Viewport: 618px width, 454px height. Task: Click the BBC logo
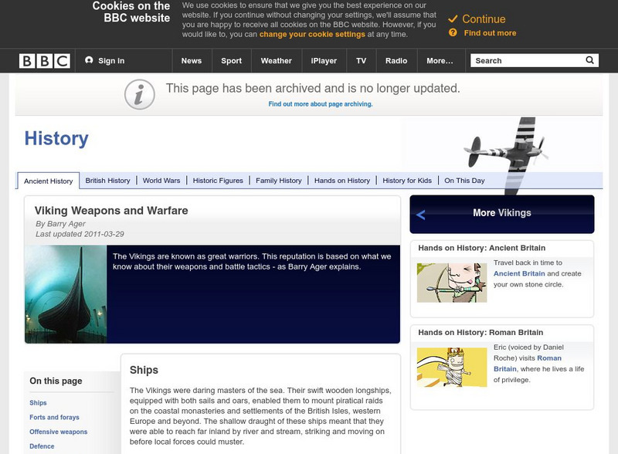(x=45, y=61)
